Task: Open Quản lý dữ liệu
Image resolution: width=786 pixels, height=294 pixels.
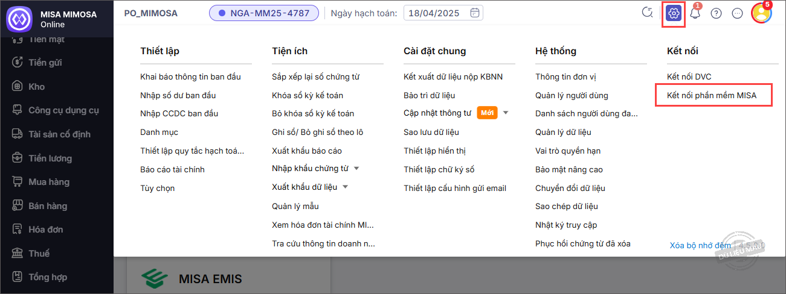Action: tap(563, 132)
